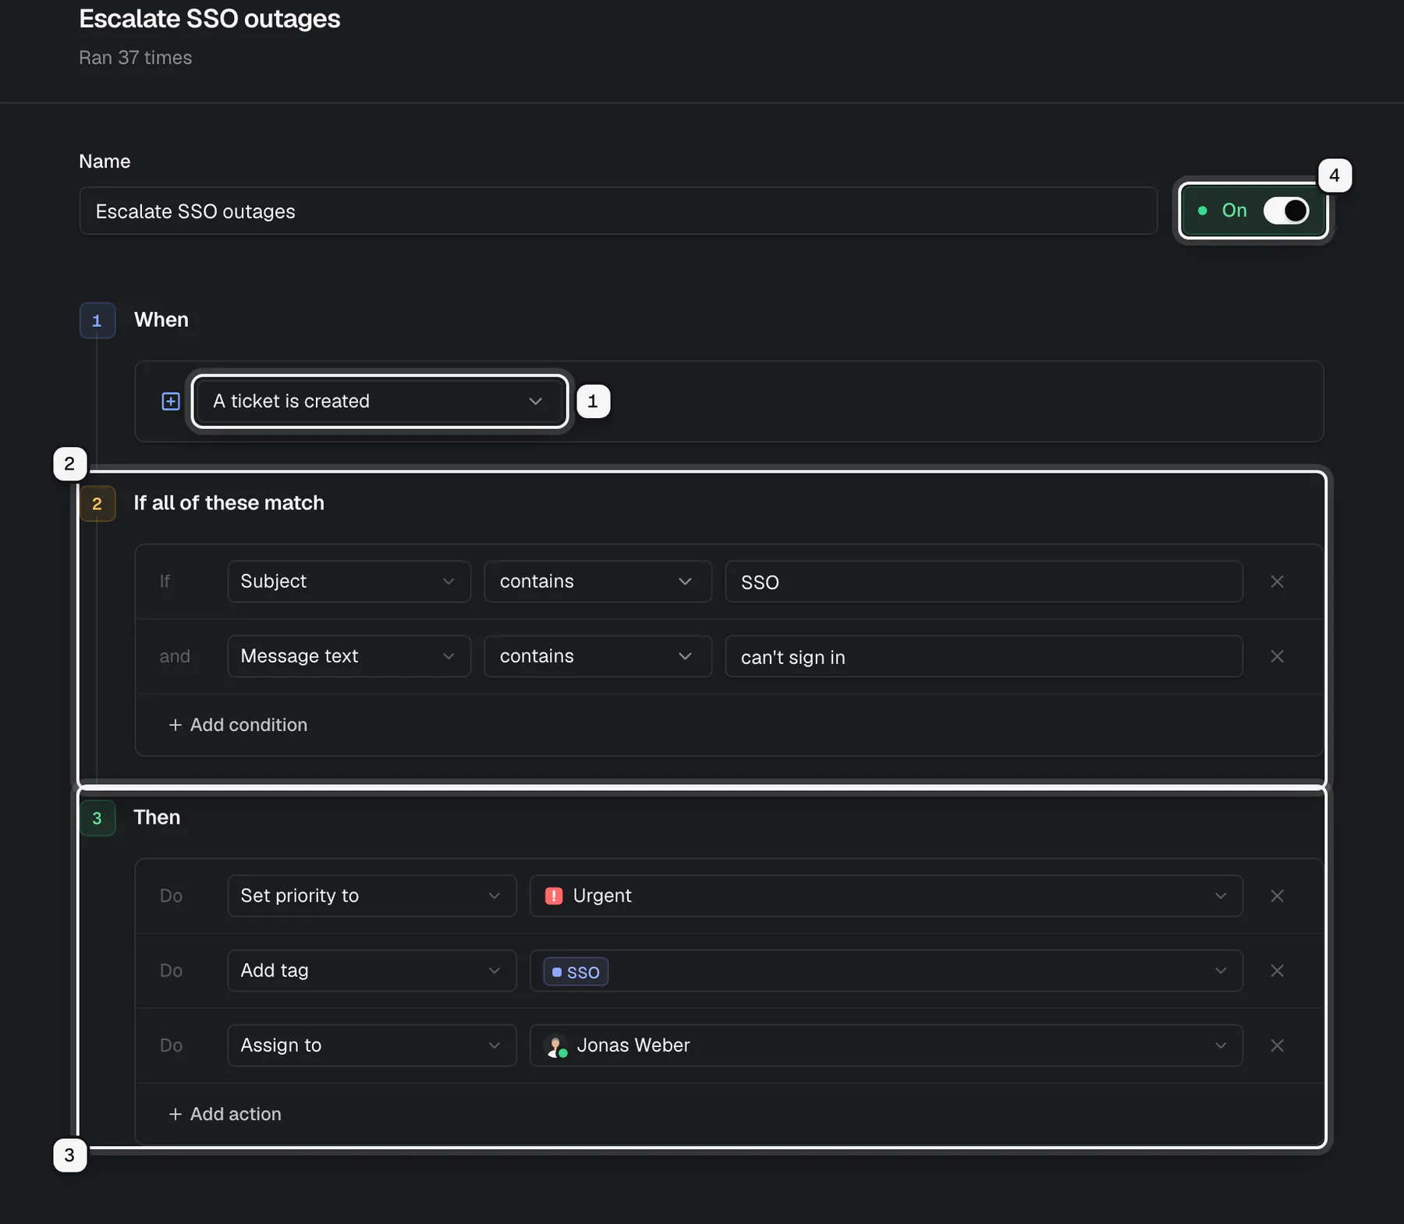Open the contains operator in Subject row

(597, 581)
